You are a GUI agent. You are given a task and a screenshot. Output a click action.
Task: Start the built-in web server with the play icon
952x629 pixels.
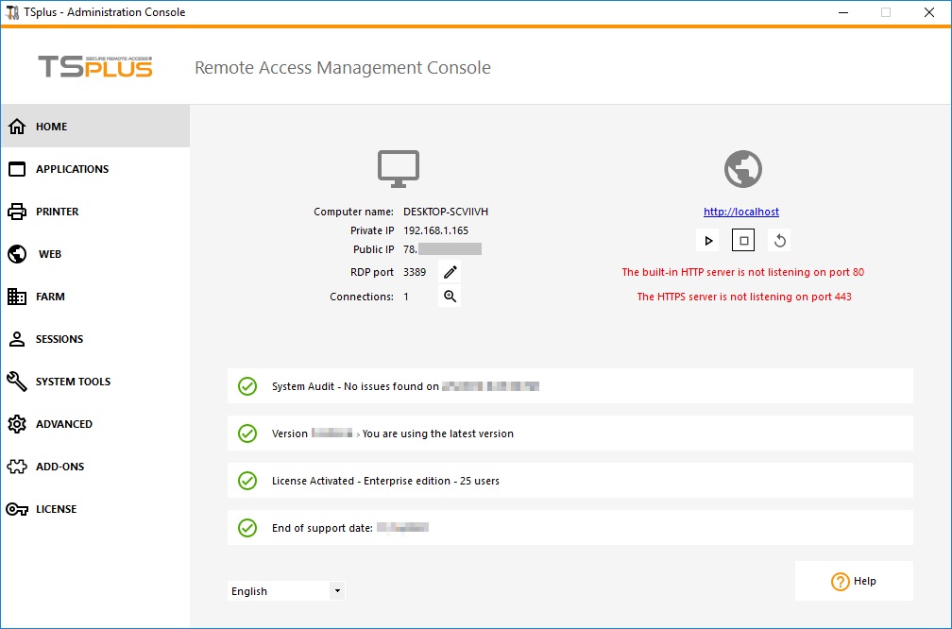tap(707, 240)
